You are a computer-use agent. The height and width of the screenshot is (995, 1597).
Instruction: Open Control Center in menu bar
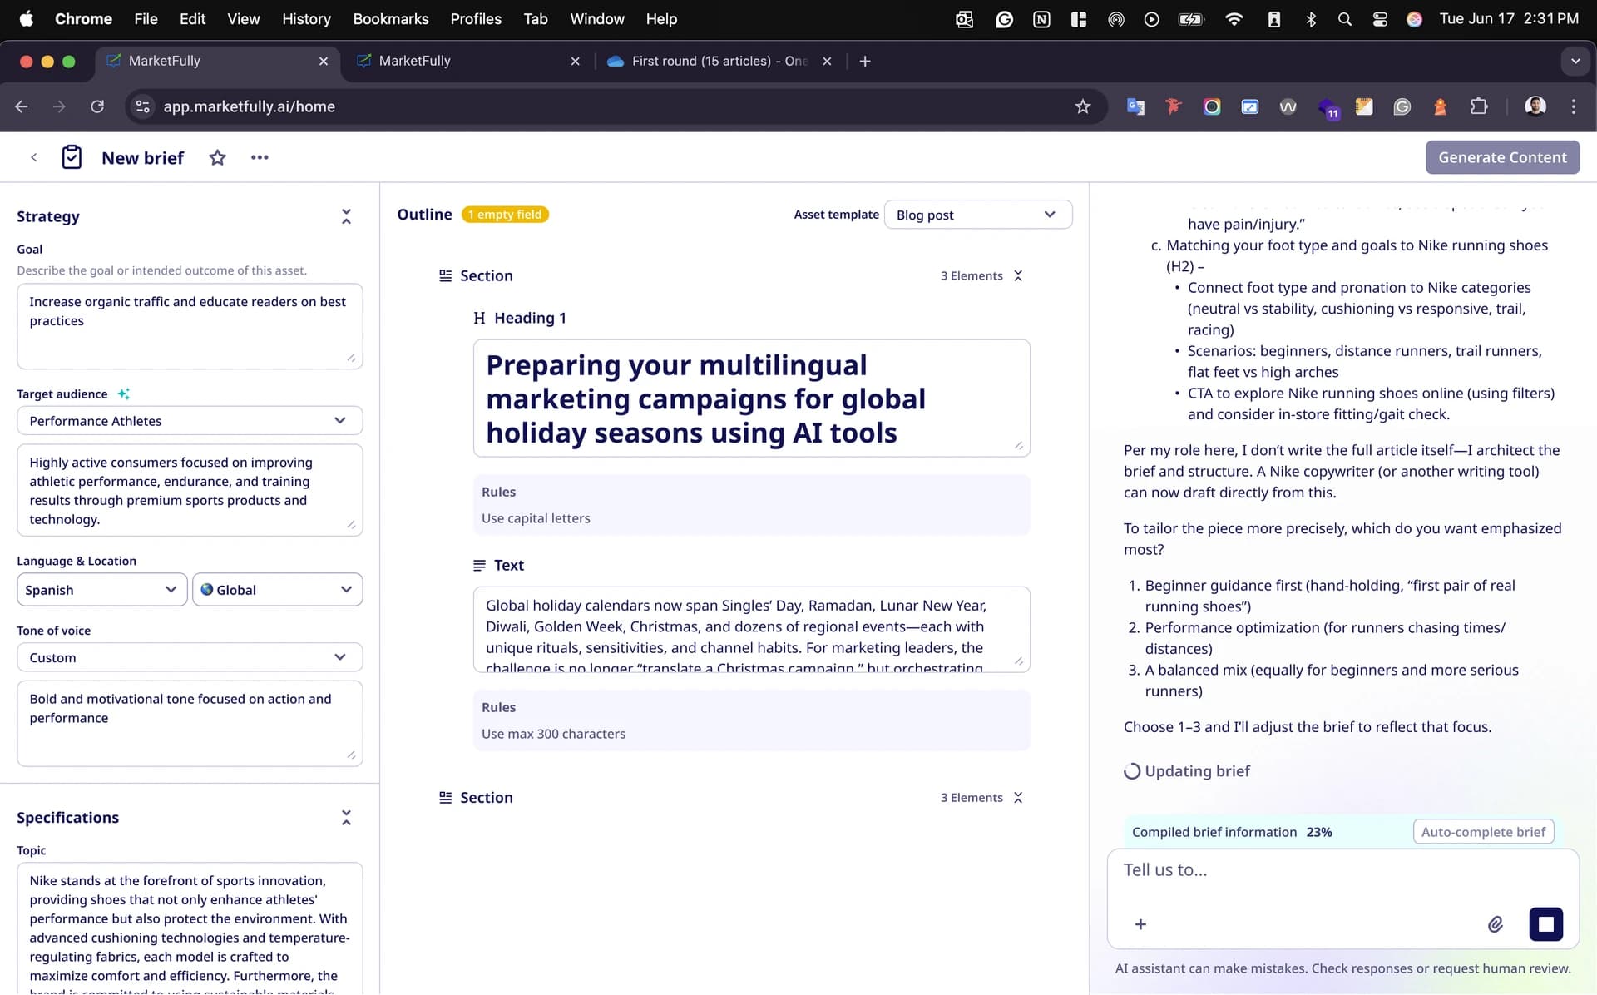(1380, 18)
